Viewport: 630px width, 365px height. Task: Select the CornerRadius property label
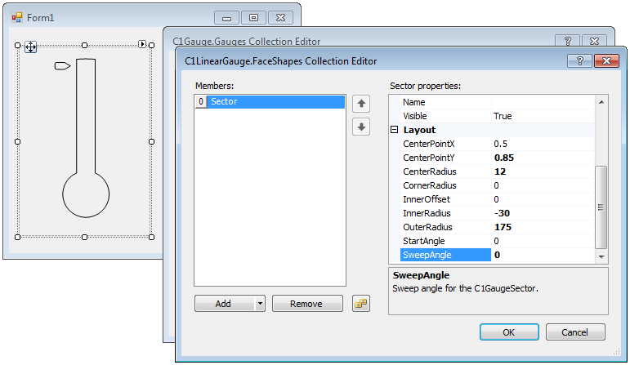tap(445, 185)
